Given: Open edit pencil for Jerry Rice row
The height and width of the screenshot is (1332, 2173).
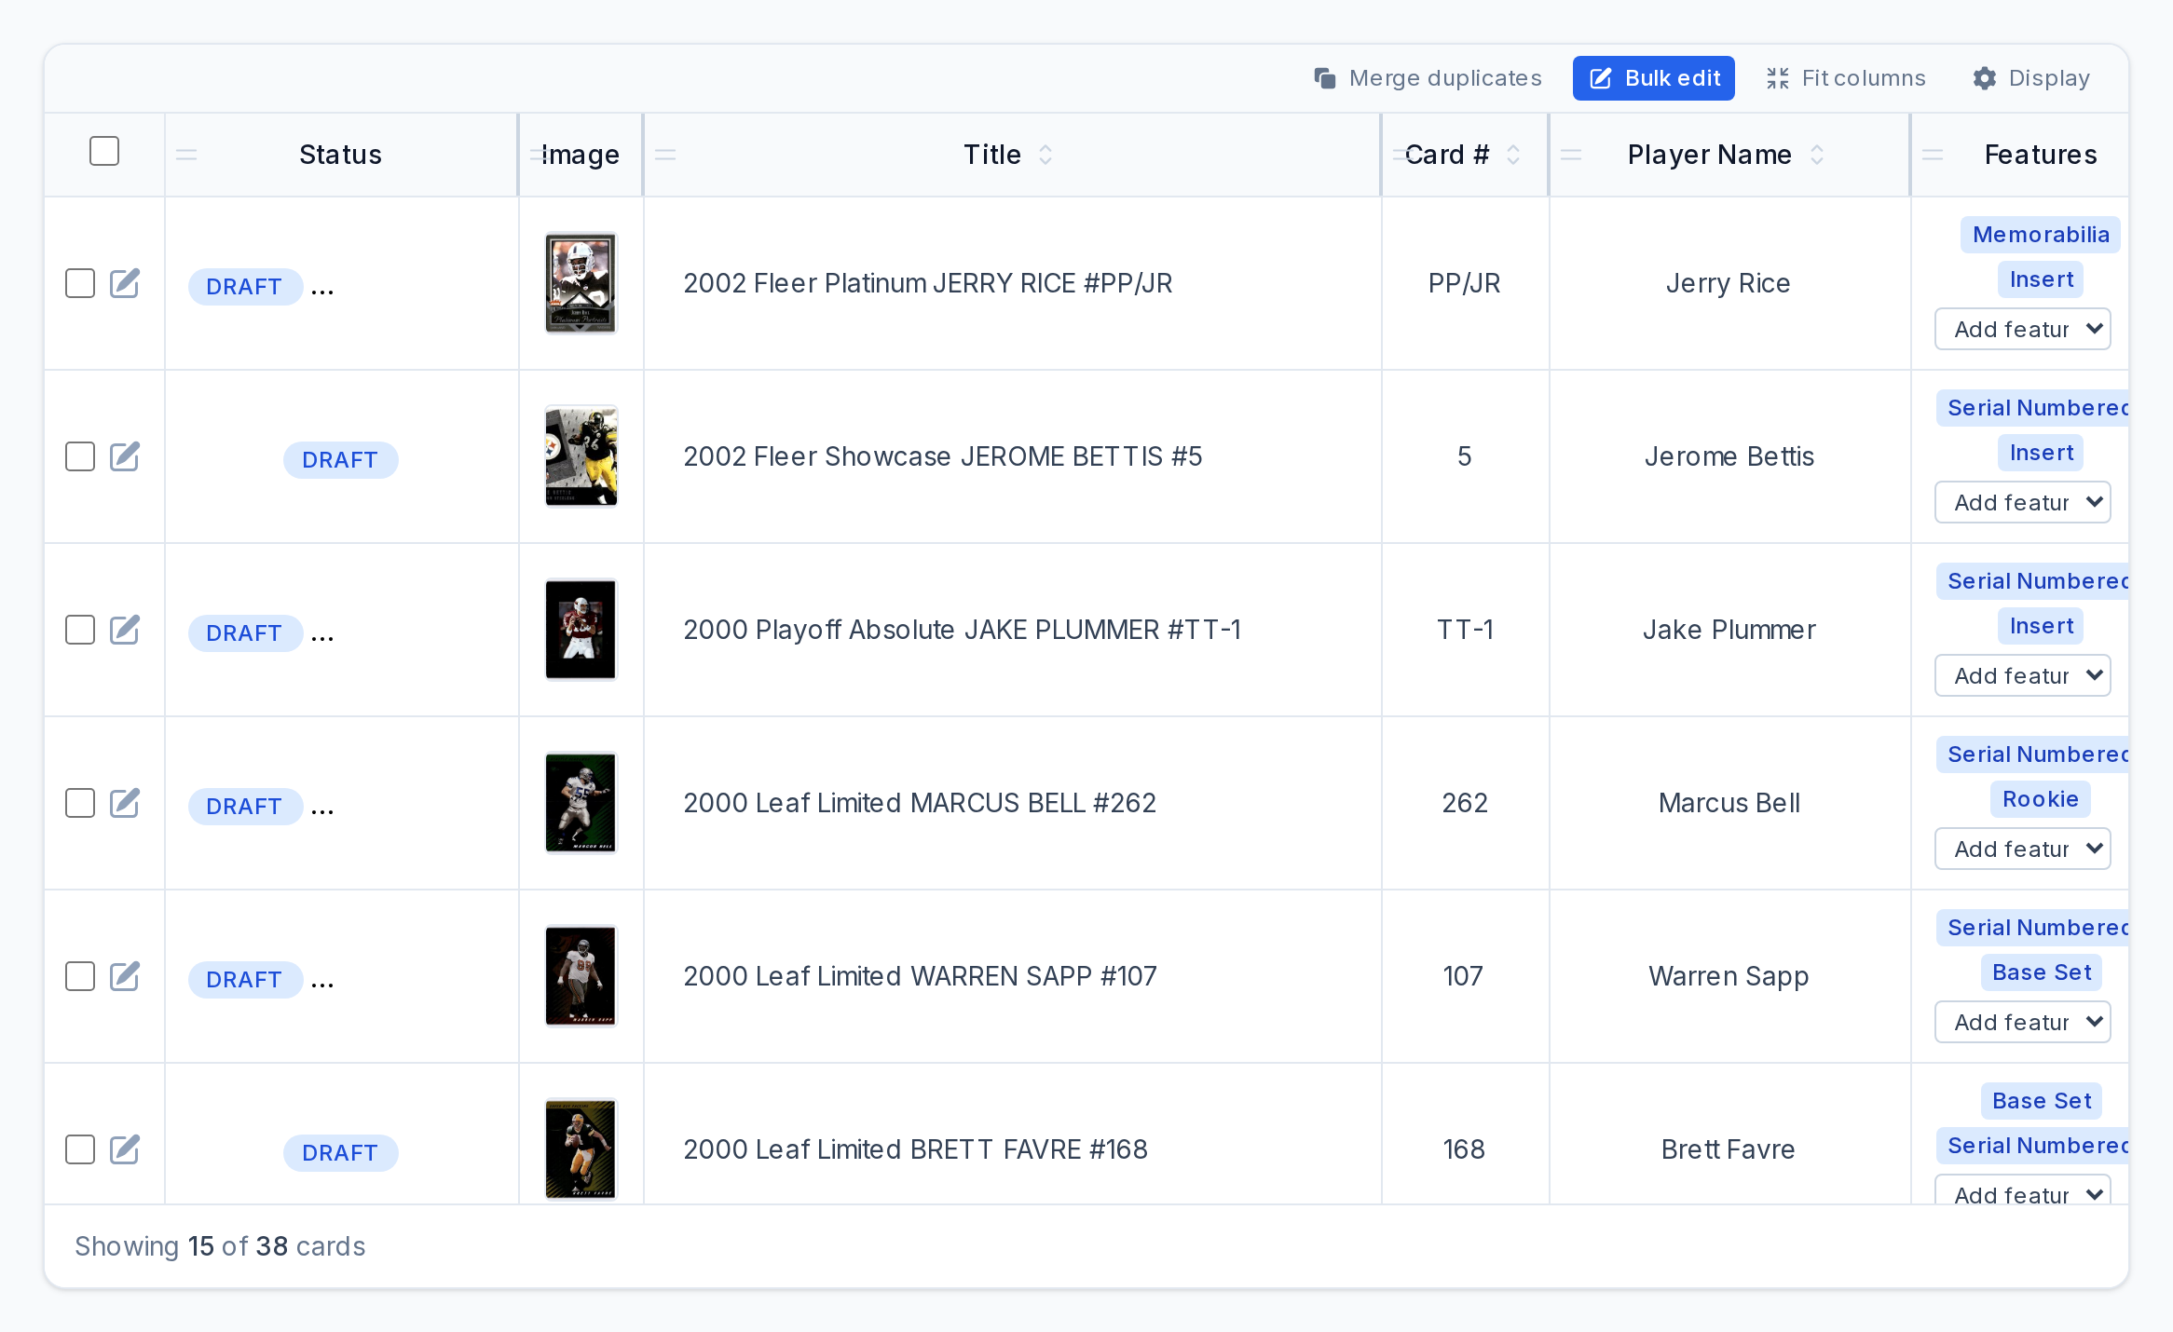Looking at the screenshot, I should [x=125, y=283].
